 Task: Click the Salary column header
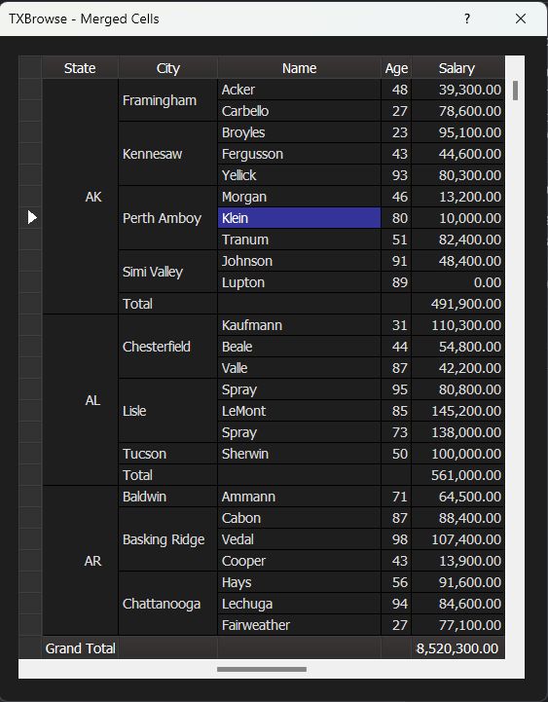click(457, 68)
